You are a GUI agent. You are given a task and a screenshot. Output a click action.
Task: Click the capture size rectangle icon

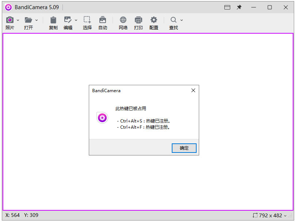coord(255,215)
